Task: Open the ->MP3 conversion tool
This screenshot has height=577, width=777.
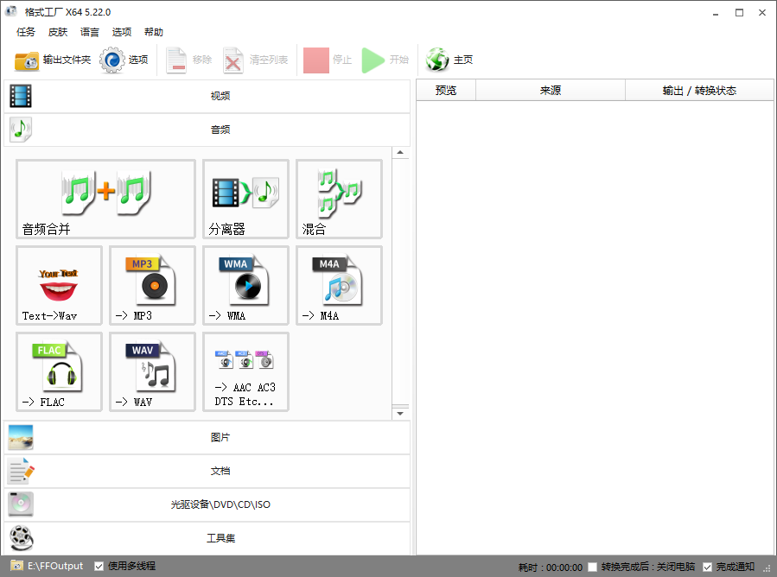Action: [x=152, y=285]
